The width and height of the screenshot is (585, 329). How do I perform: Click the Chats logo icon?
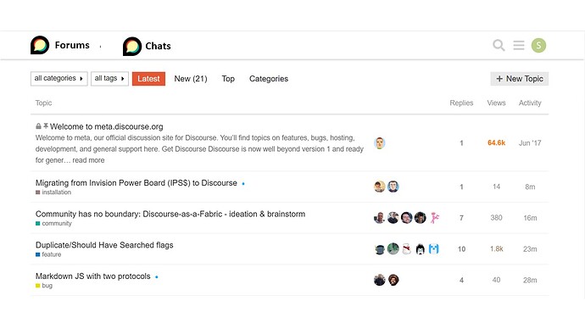tap(132, 47)
